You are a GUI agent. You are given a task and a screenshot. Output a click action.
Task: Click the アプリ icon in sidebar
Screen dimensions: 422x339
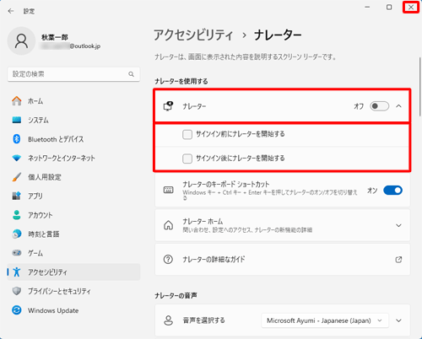[x=17, y=196]
